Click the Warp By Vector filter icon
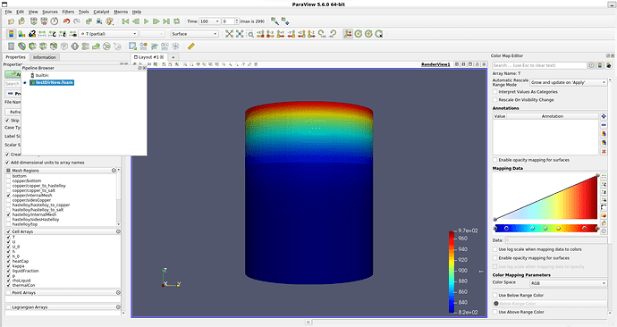This screenshot has height=327, width=617. coord(96,46)
